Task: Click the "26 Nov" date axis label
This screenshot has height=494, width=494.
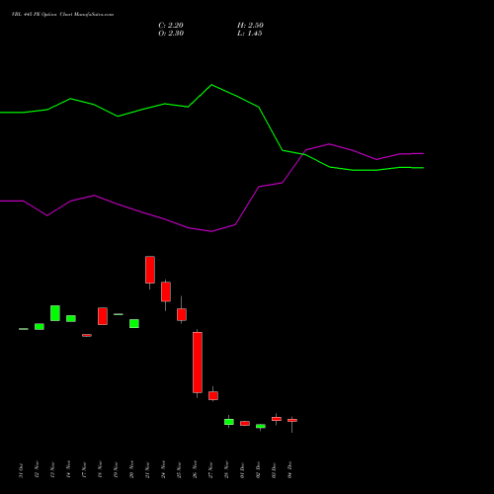Action: 195,469
